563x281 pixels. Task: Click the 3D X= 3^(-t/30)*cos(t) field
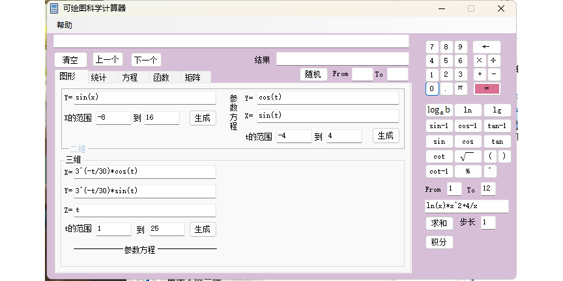pyautogui.click(x=145, y=172)
